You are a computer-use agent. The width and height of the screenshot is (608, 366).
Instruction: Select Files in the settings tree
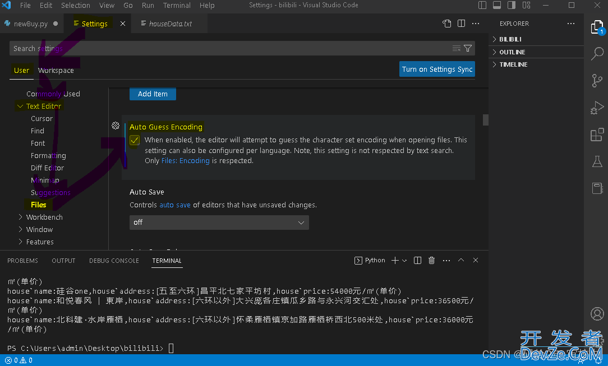[x=38, y=205]
